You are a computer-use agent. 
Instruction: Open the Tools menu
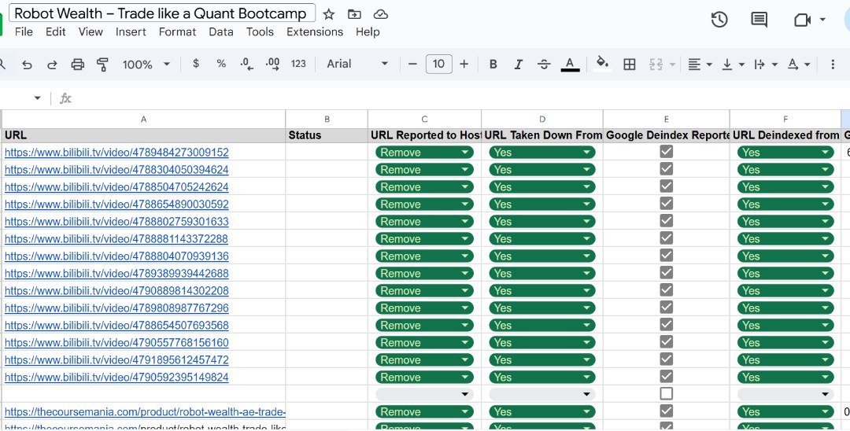tap(260, 32)
